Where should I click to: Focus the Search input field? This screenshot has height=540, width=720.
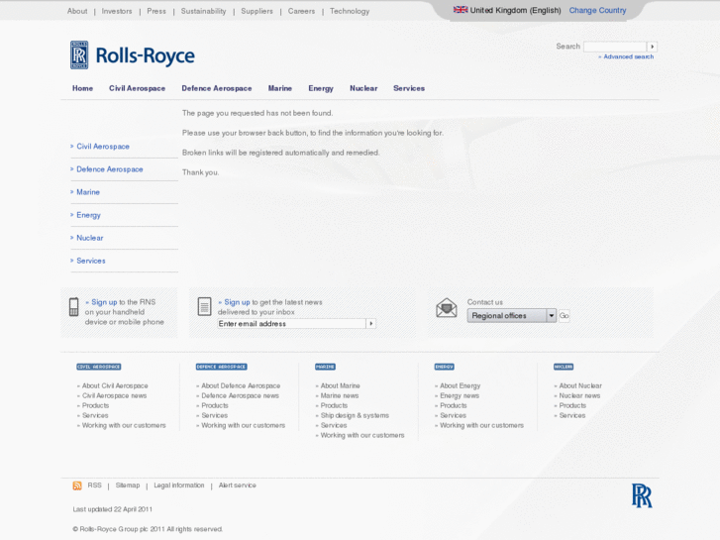615,47
